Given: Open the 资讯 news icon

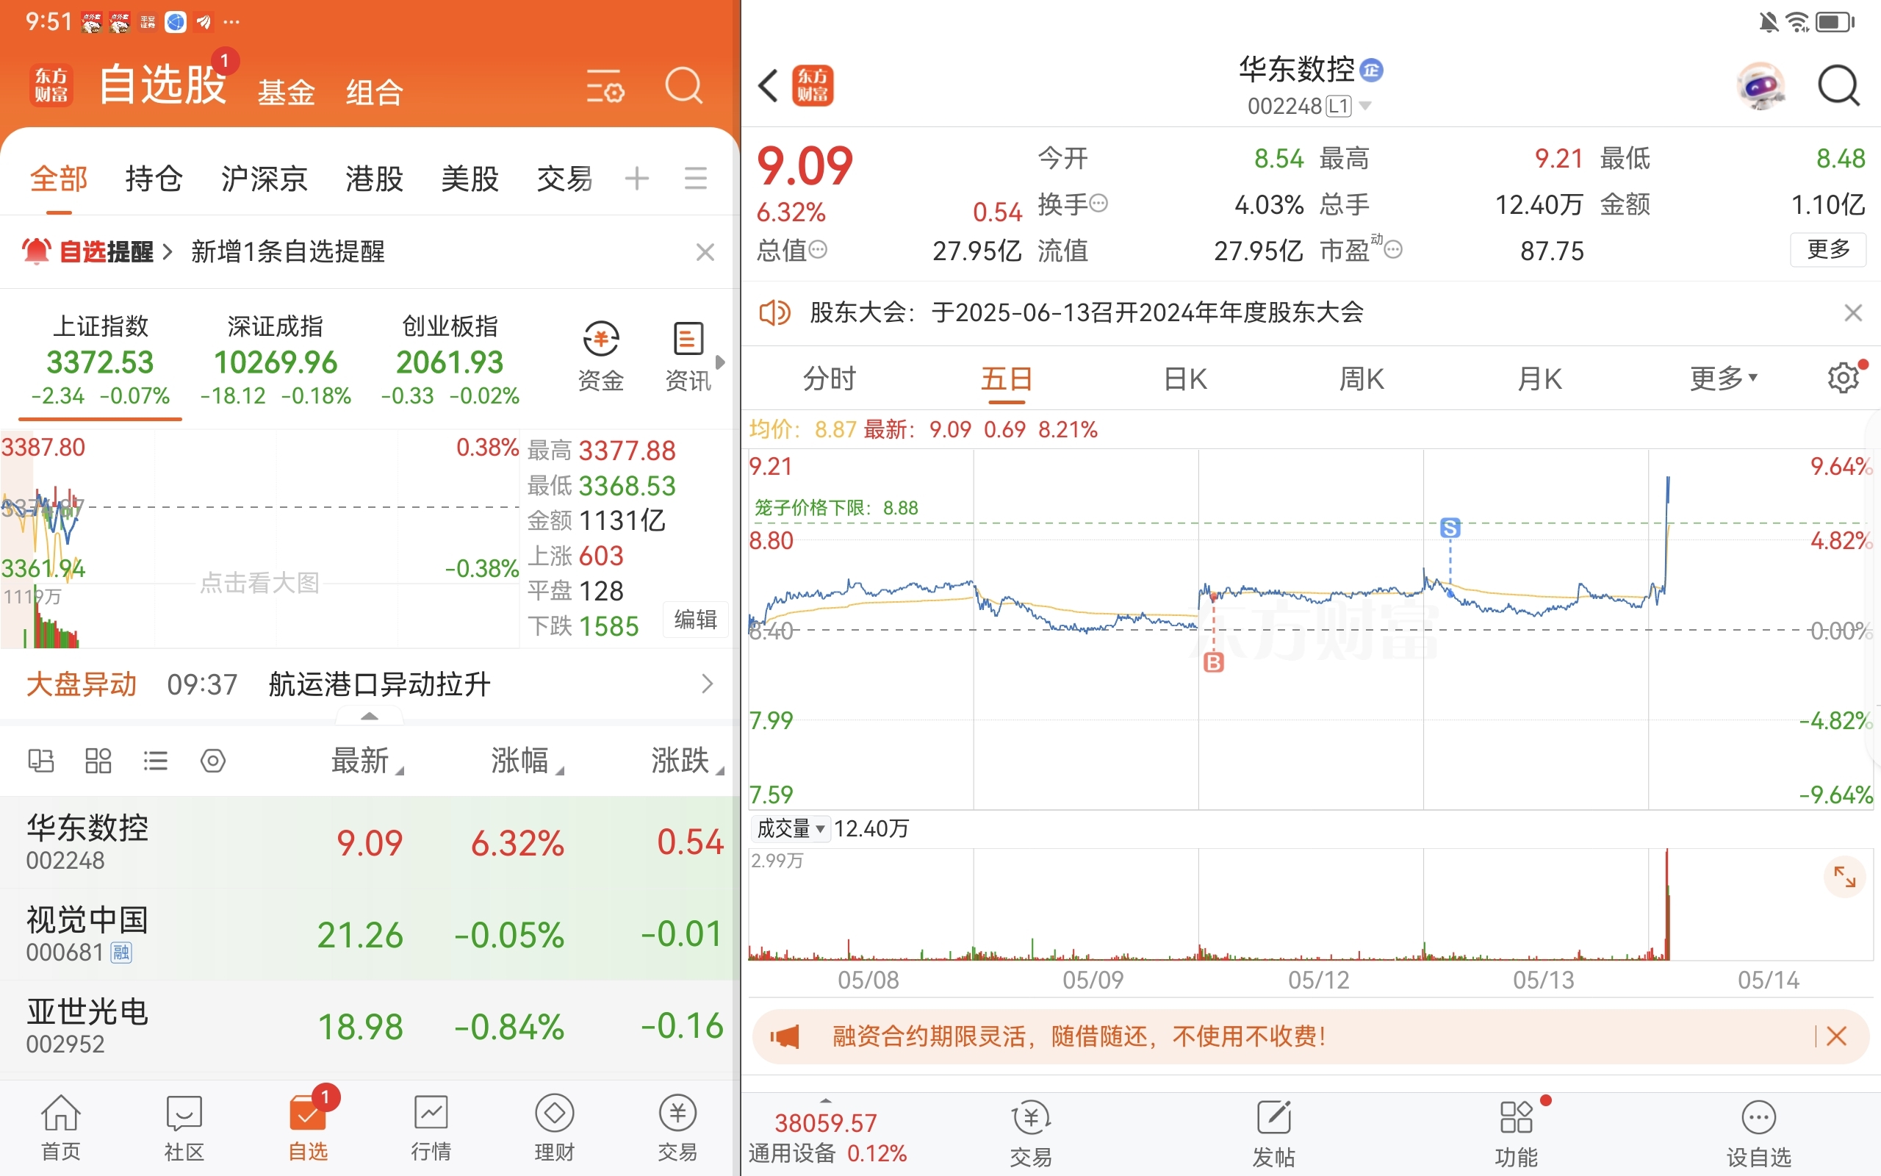Looking at the screenshot, I should pos(688,358).
